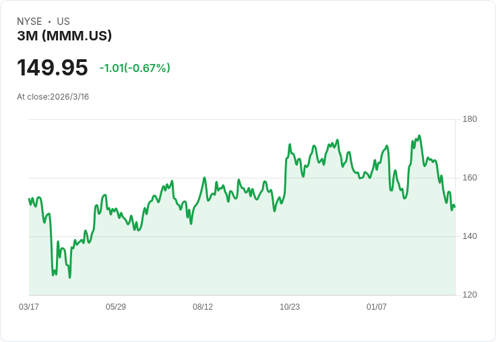Click the US market label
This screenshot has height=342, width=496.
(x=63, y=22)
